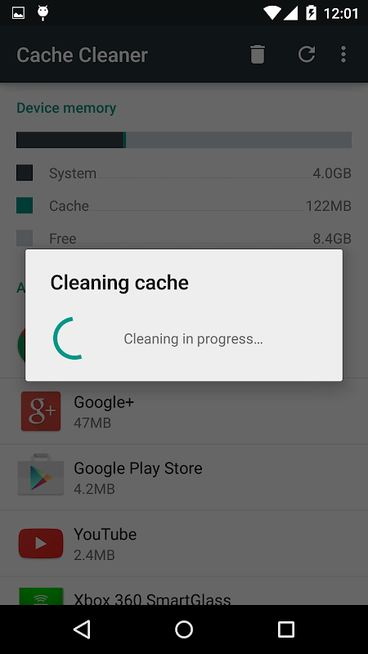Select the YouTube 2.4MB list entry

coord(184,544)
